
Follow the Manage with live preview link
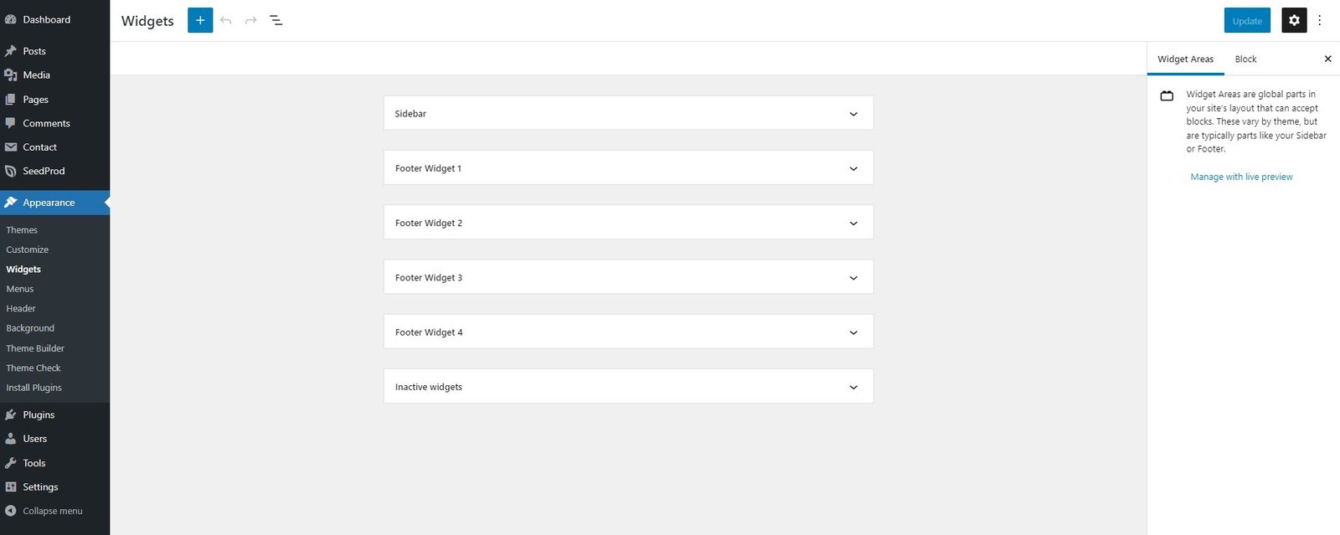[1241, 177]
